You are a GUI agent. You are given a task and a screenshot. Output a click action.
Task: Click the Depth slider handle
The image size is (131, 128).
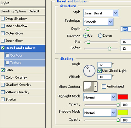tap(88, 29)
